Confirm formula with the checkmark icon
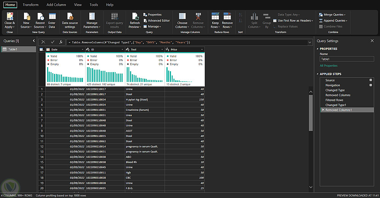Viewport: 380px width, 198px height. (x=52, y=42)
